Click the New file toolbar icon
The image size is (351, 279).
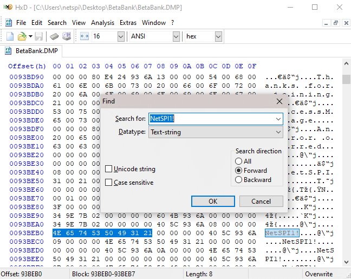pos(10,36)
